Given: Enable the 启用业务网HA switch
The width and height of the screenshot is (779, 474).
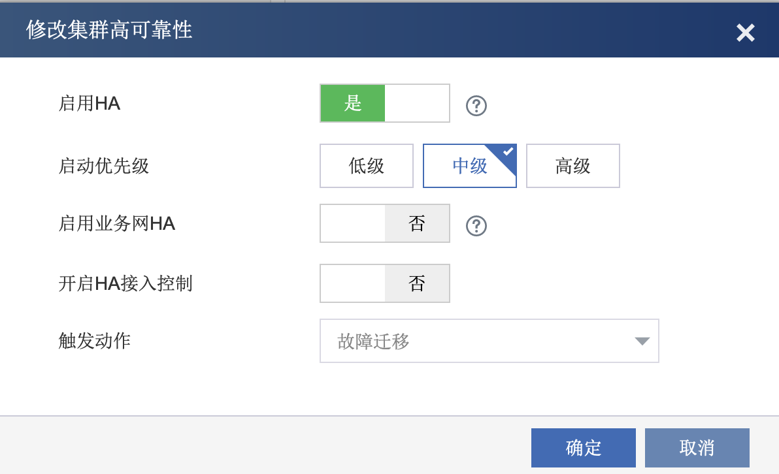Looking at the screenshot, I should coord(385,224).
